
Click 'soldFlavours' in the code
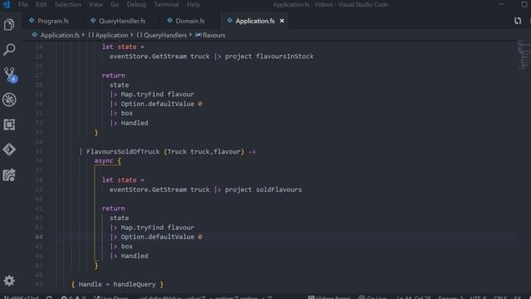279,189
